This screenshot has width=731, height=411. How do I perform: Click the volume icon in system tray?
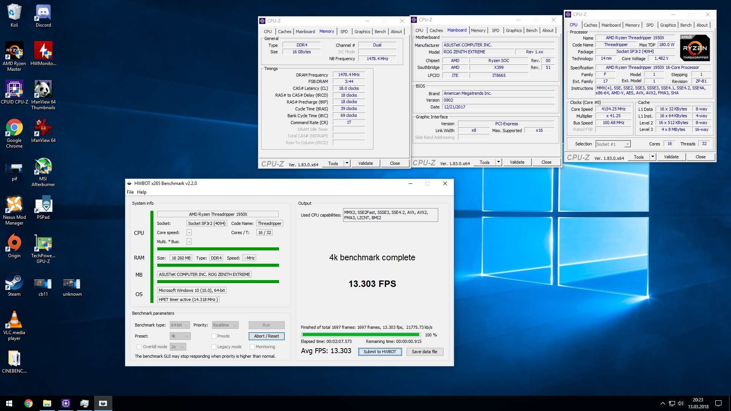click(681, 403)
